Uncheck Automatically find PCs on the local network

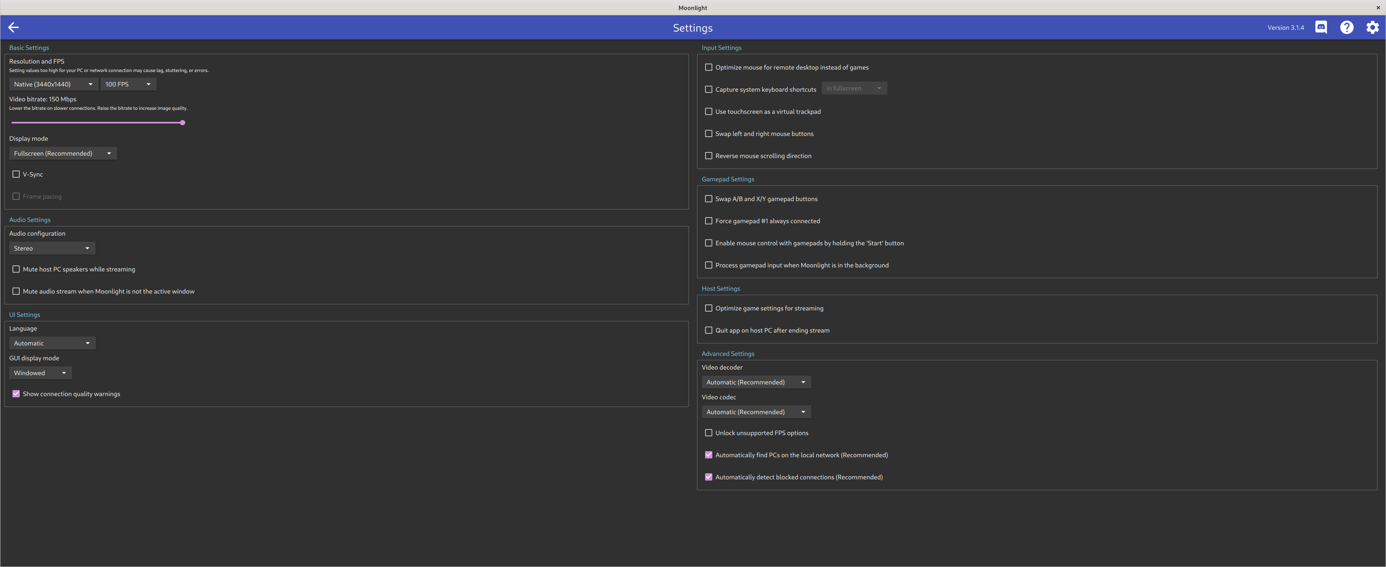pyautogui.click(x=709, y=455)
